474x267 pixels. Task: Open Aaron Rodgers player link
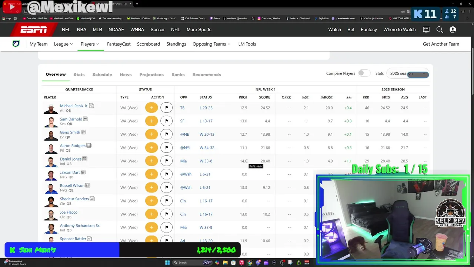pos(73,146)
